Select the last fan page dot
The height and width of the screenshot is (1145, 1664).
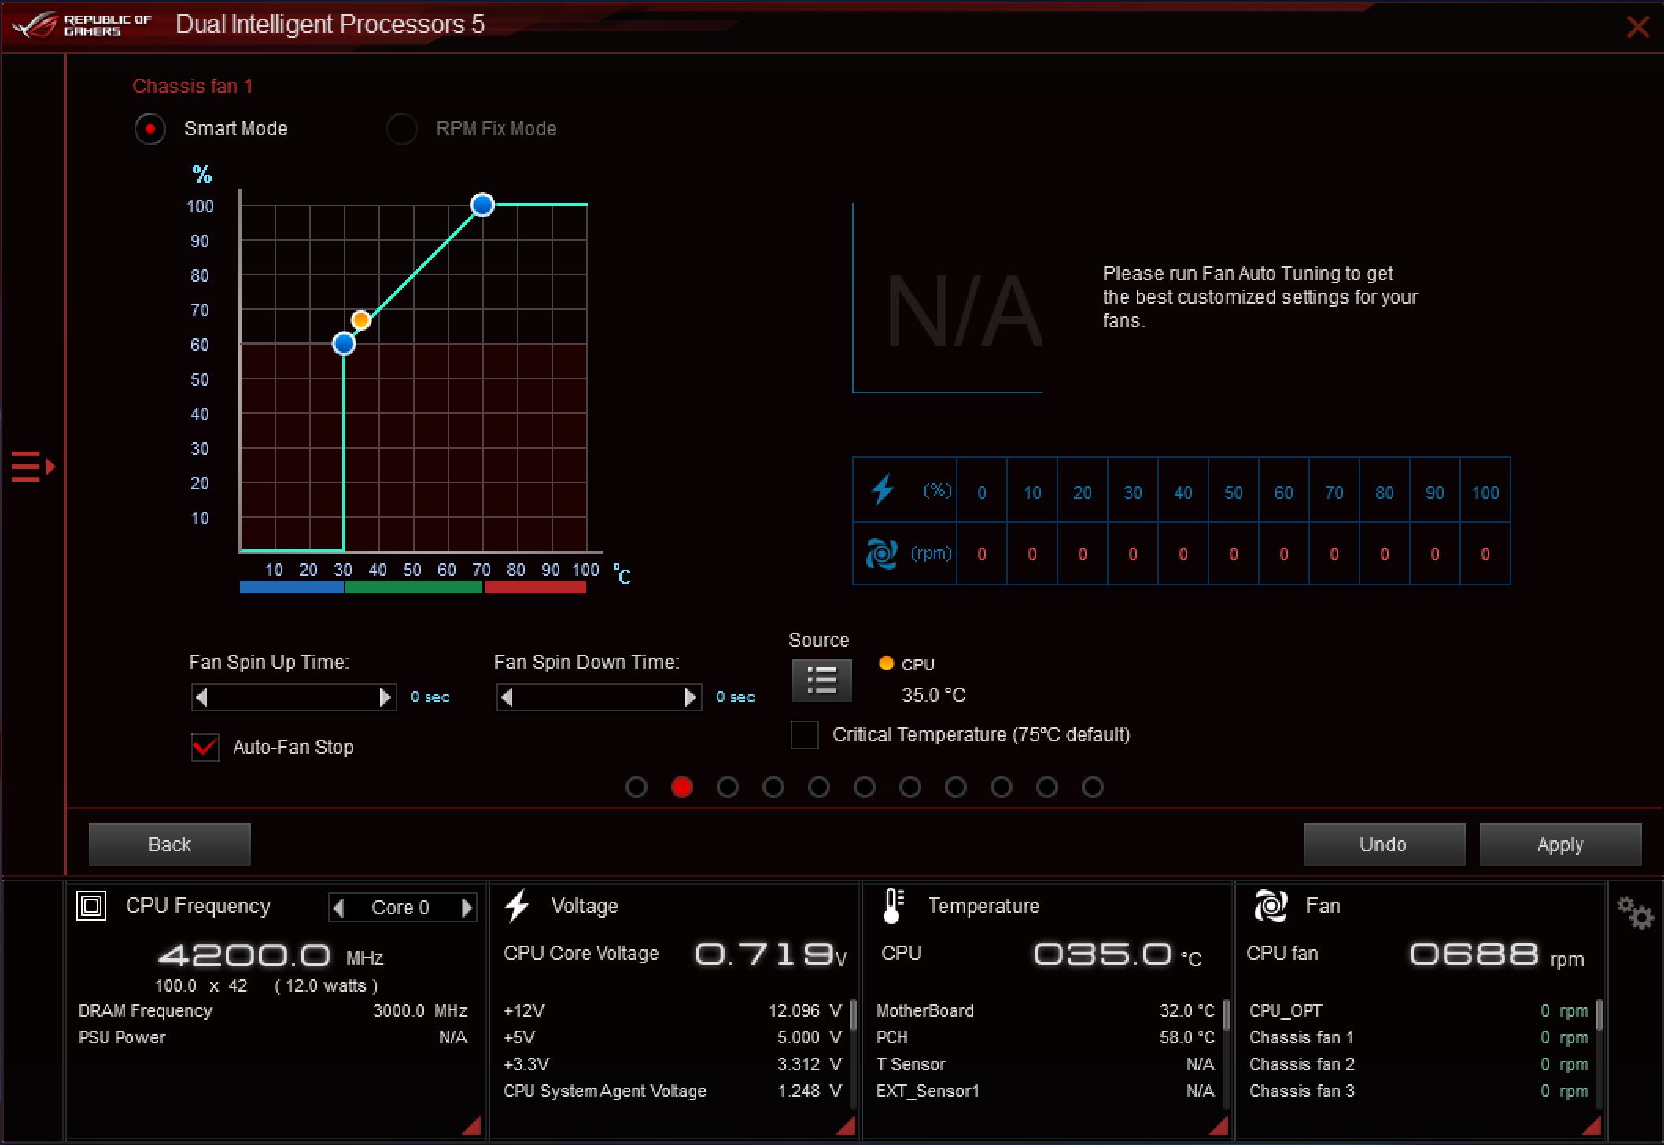click(x=1093, y=787)
